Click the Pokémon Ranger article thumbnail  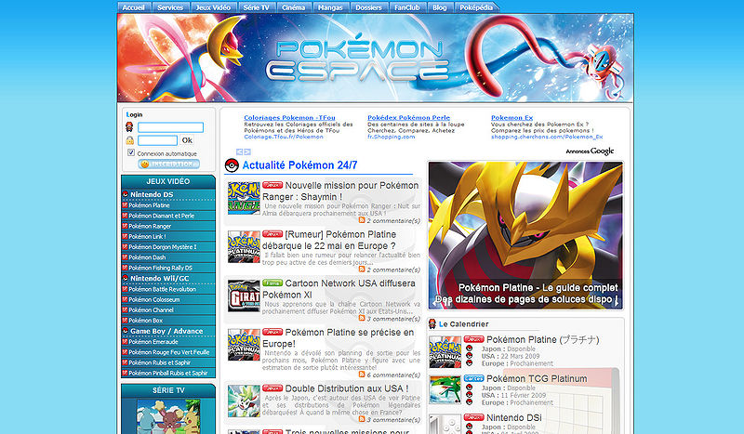coord(244,198)
